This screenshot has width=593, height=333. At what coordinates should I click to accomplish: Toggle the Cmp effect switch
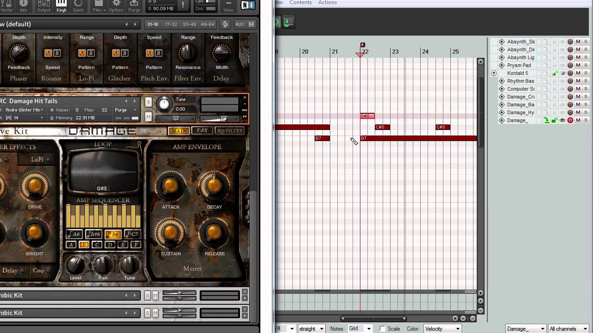(x=48, y=271)
